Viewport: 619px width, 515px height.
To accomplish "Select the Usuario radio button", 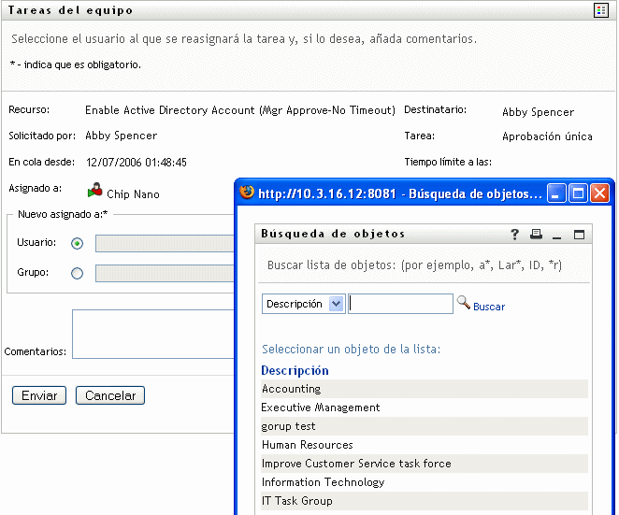I will click(77, 244).
